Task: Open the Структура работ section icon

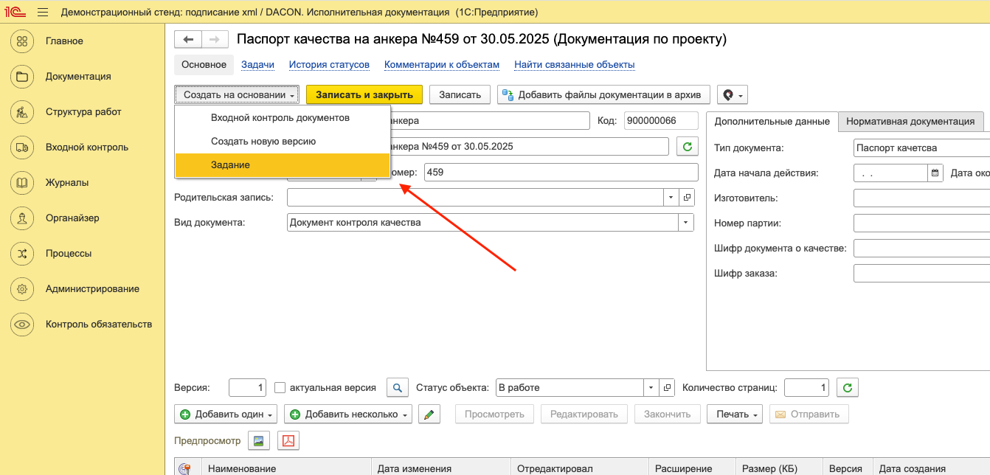Action: [22, 112]
